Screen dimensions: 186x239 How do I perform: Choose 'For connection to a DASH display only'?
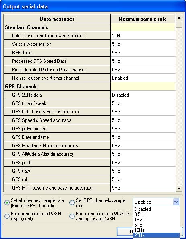pyautogui.click(x=7, y=216)
